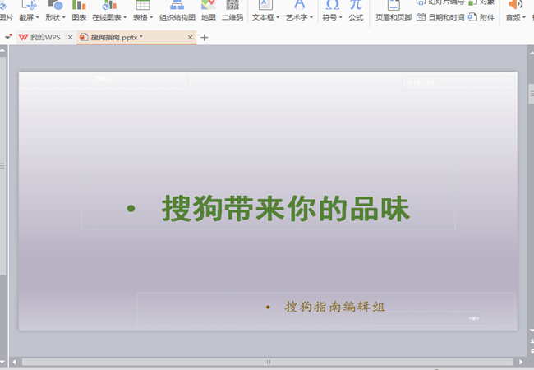Insert a QR code 二维码

pos(232,10)
